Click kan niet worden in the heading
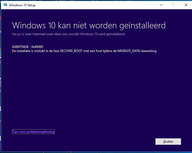This screenshot has width=192, height=153. pos(87,25)
